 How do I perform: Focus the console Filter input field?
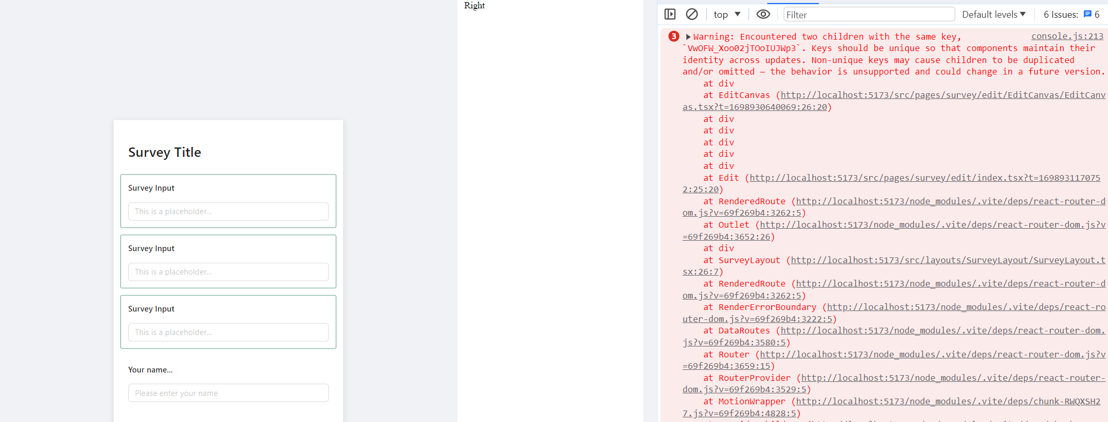869,15
